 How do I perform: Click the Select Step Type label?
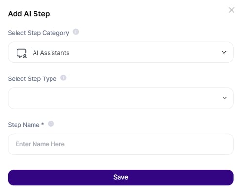[33, 79]
